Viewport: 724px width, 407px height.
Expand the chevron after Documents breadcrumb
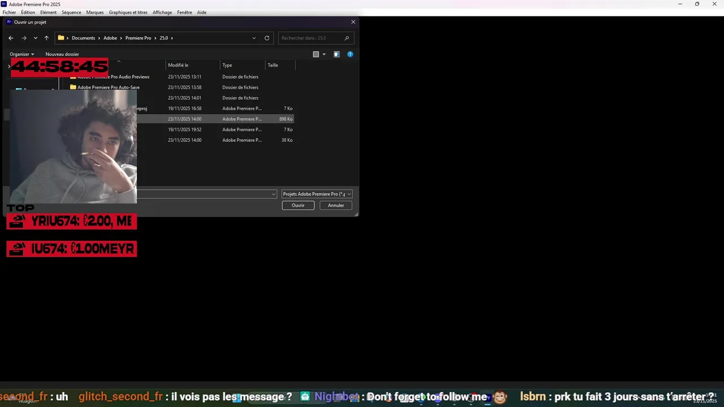(99, 38)
